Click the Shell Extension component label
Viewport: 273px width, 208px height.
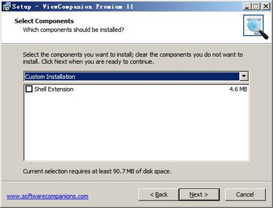54,89
